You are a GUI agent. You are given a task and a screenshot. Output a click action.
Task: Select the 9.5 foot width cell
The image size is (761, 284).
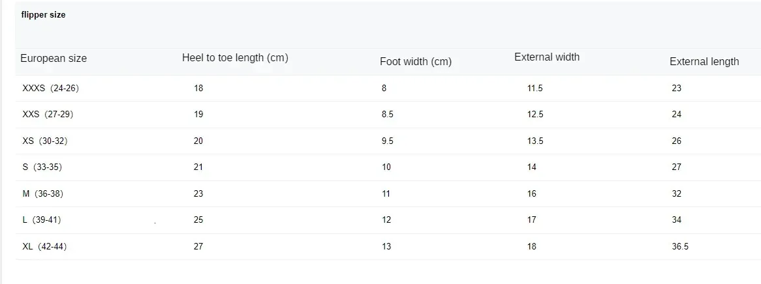(x=387, y=141)
